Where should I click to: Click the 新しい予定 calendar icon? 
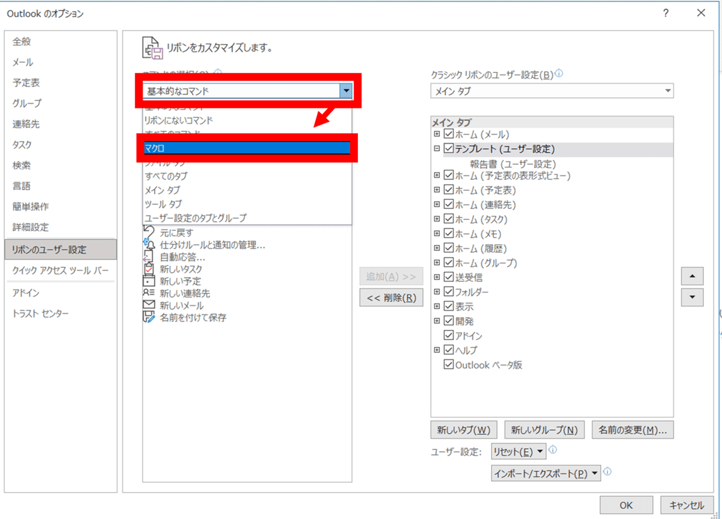pos(149,281)
